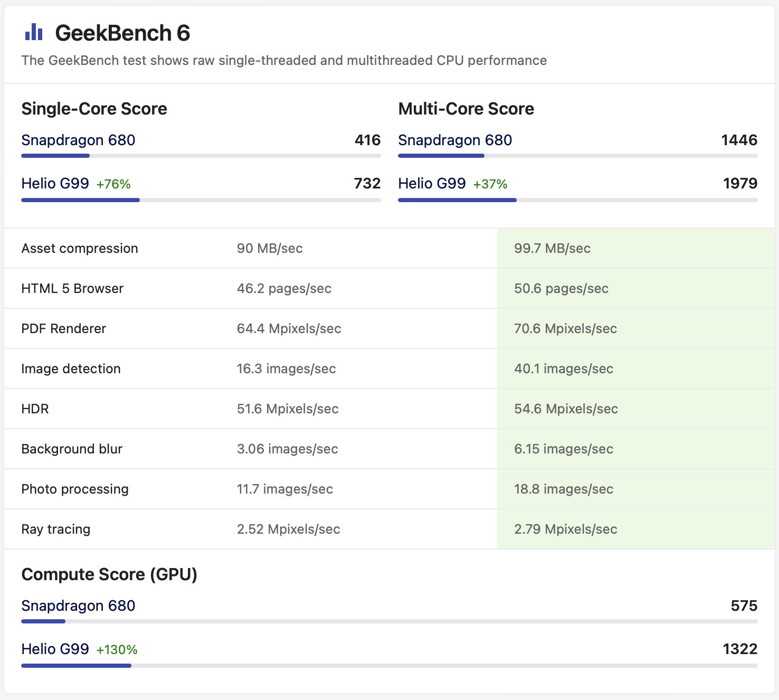Viewport: 779px width, 700px height.
Task: Select the PDF Renderer row label
Action: click(x=64, y=328)
